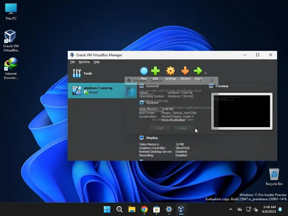The image size is (288, 216).
Task: Click the OneDrive cloud tray icon
Action: [x=240, y=209]
